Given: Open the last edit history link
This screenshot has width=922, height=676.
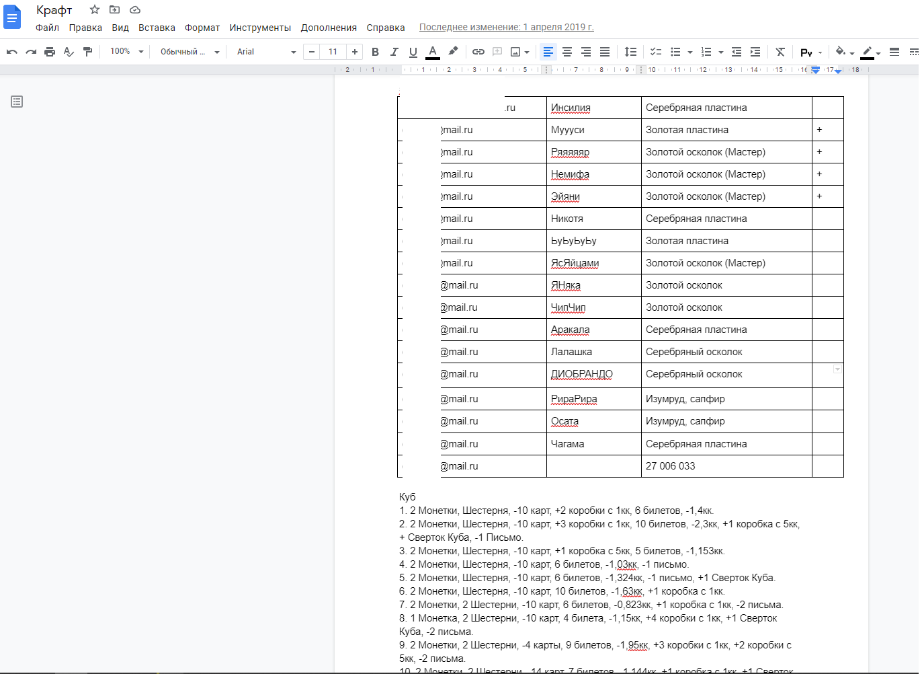Looking at the screenshot, I should (x=507, y=28).
